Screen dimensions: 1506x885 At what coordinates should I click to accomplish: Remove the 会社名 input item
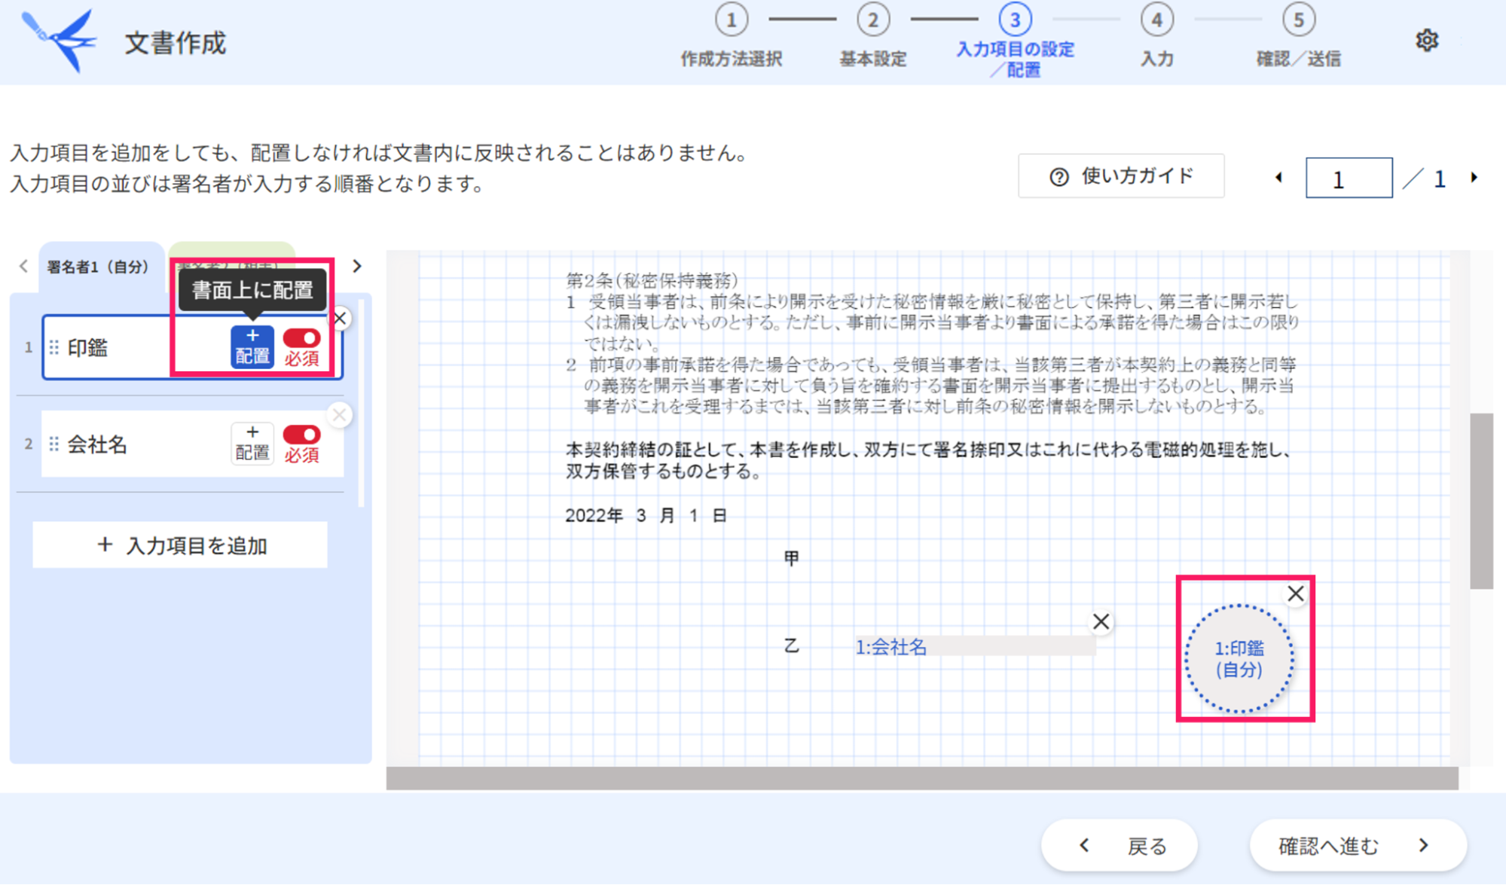click(x=340, y=415)
